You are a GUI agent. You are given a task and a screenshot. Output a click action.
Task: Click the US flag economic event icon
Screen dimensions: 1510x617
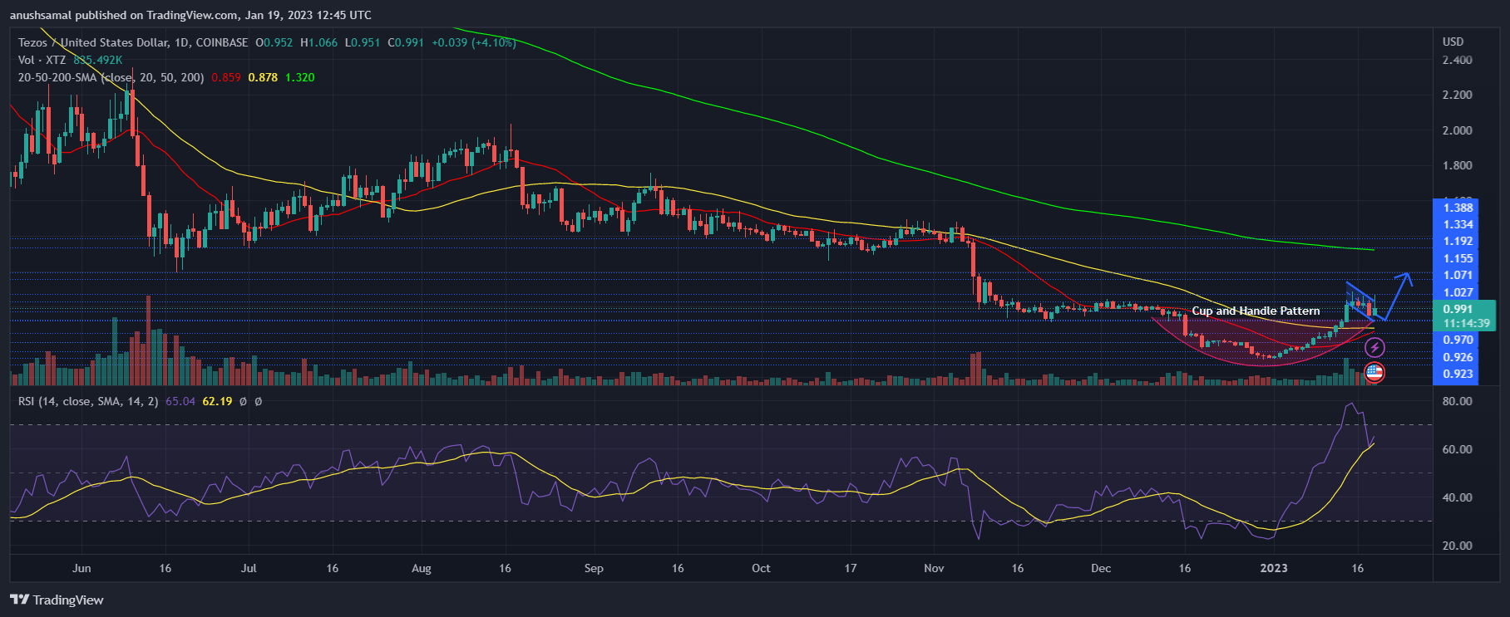(1374, 372)
